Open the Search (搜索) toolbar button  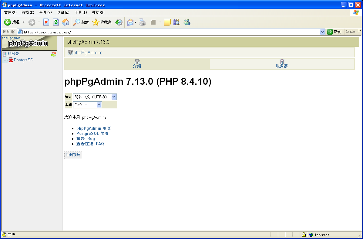tap(81, 22)
